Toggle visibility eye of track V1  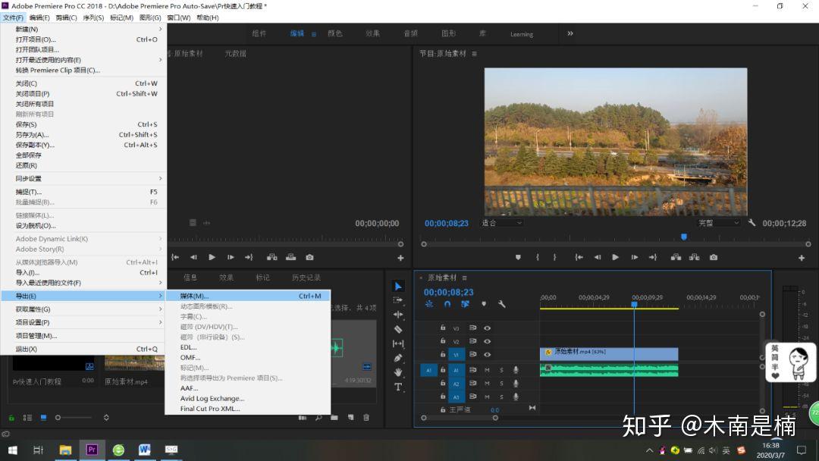click(487, 354)
